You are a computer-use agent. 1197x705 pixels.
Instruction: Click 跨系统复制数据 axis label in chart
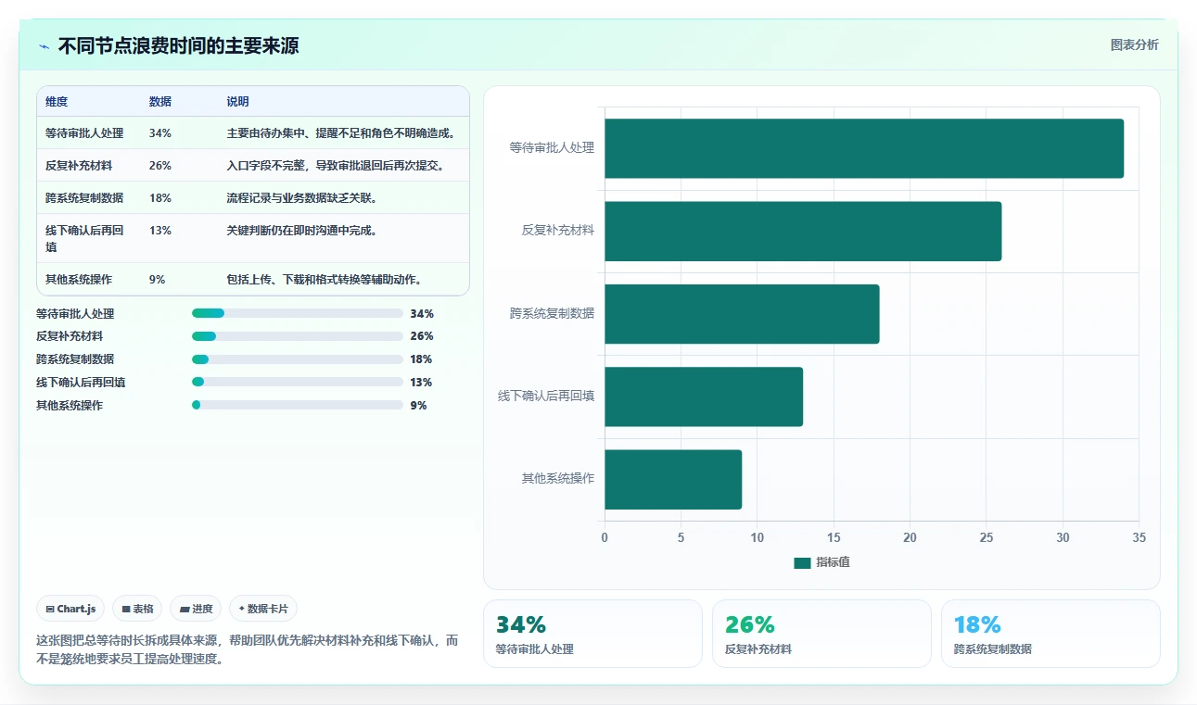[x=552, y=313]
